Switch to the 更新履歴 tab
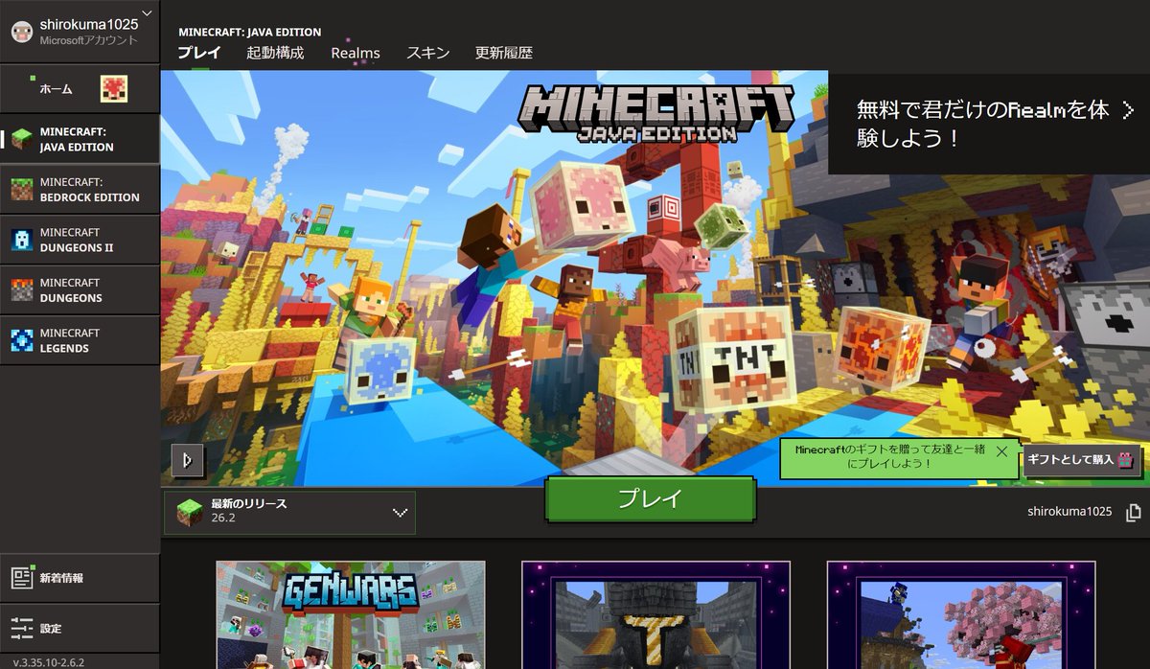This screenshot has width=1150, height=669. tap(504, 53)
